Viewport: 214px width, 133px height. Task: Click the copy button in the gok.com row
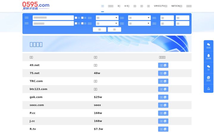pos(163,97)
